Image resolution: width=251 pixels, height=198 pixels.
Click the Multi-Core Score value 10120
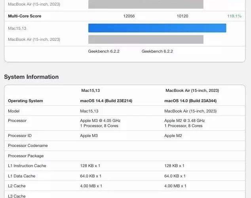tap(183, 16)
